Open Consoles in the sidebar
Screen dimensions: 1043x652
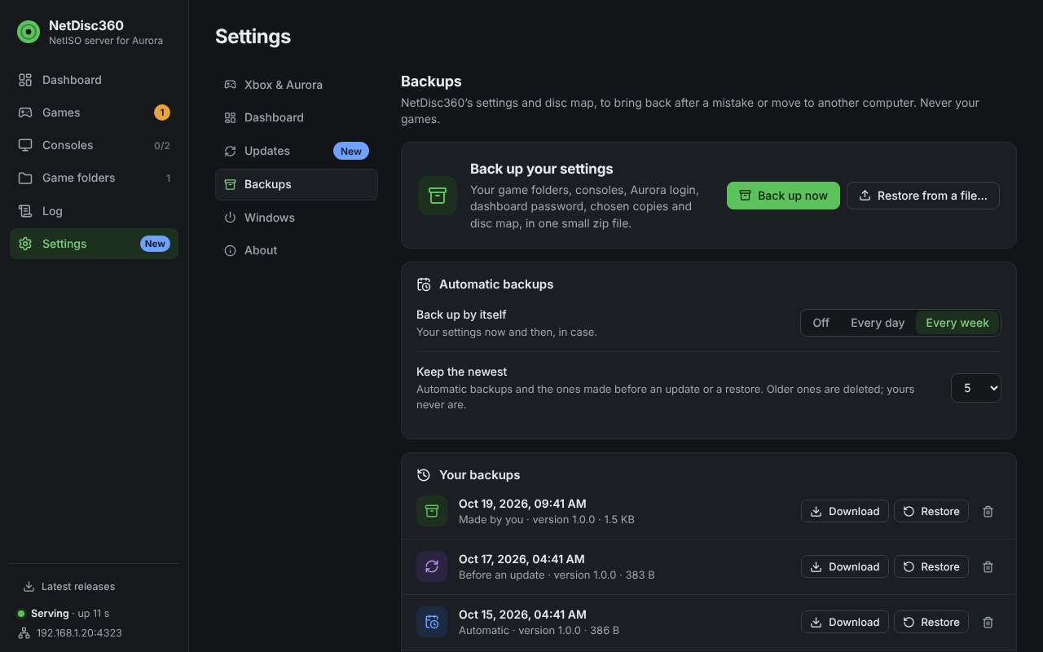(x=94, y=145)
